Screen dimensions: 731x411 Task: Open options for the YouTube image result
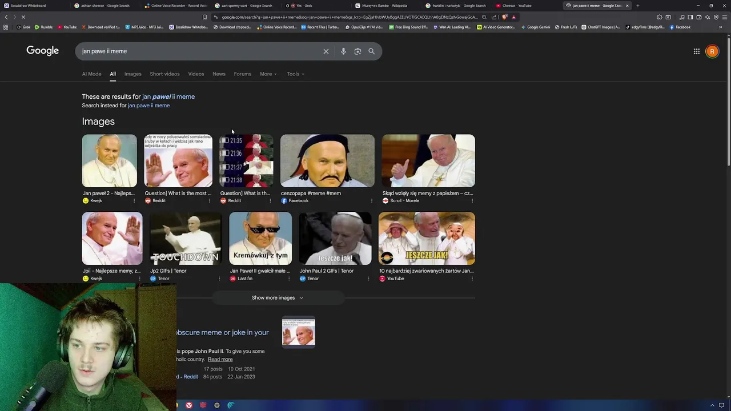(x=472, y=279)
